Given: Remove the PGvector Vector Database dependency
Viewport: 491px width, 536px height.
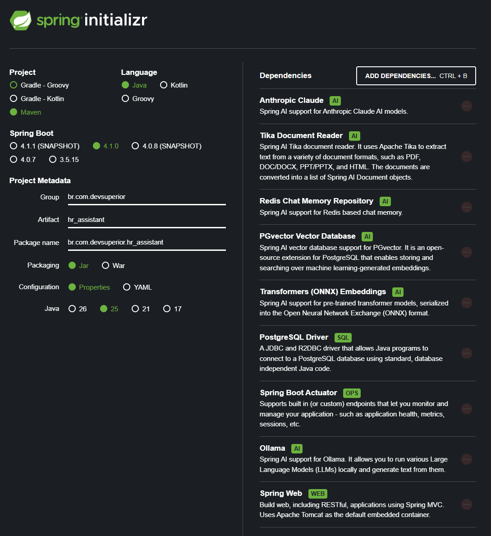Looking at the screenshot, I should click(466, 252).
